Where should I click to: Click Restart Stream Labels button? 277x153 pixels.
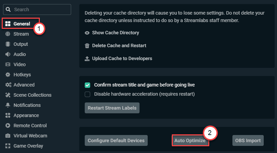[112, 108]
